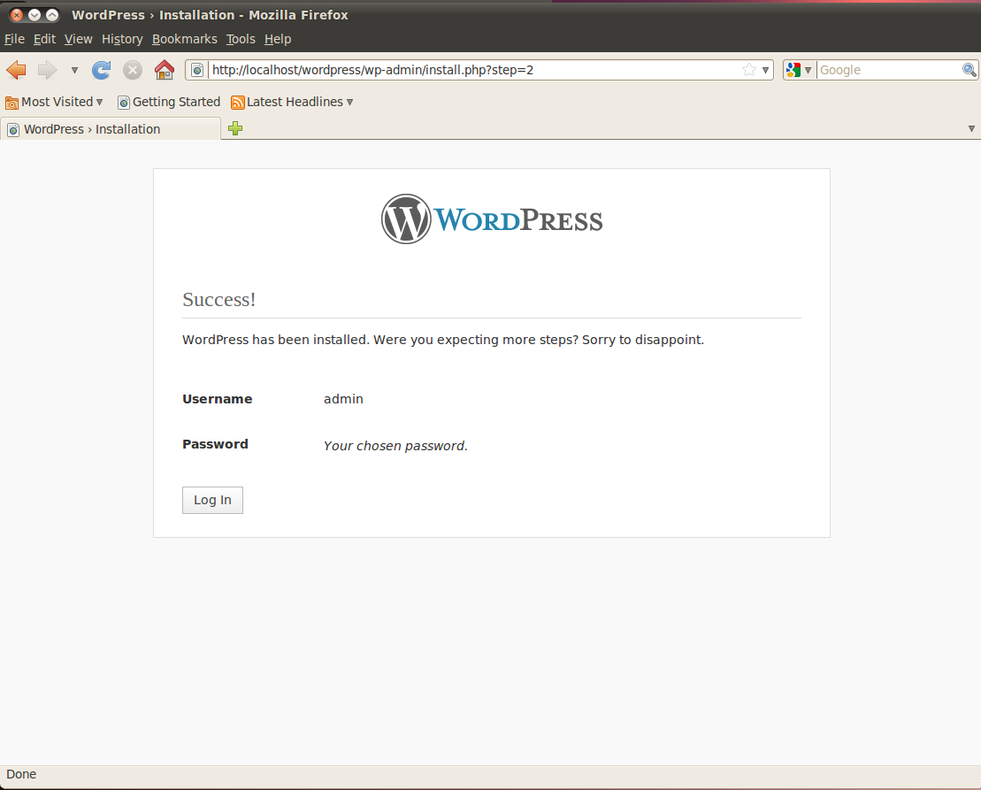Open a new tab with the plus icon
The height and width of the screenshot is (790, 981).
(x=235, y=129)
